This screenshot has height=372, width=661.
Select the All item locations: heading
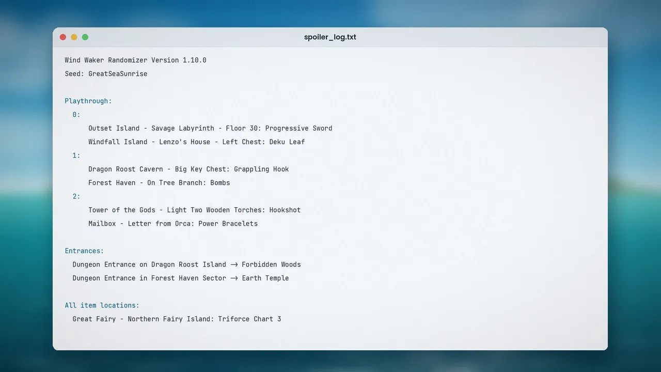pos(102,305)
